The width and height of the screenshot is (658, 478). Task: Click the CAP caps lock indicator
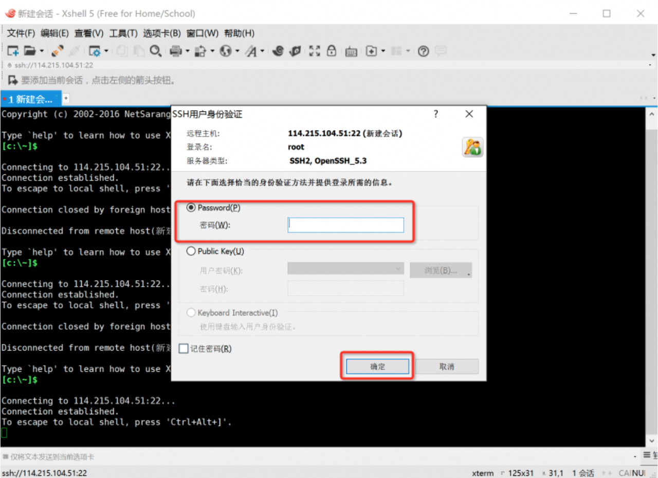tap(626, 473)
